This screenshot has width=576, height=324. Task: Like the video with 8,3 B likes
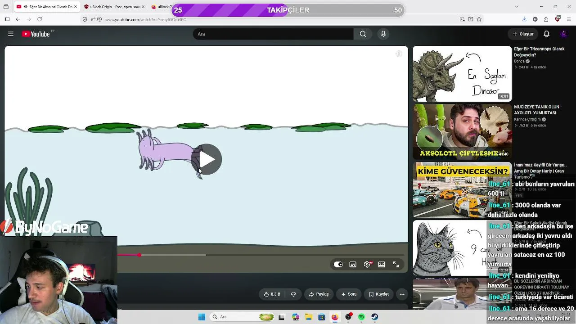point(272,294)
